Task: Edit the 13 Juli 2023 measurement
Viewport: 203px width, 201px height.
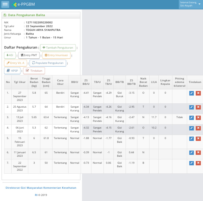Action: (x=191, y=118)
